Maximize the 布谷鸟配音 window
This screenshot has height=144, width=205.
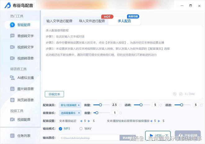[190, 6]
